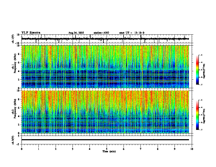Click the date text "Aug.24, 2025"
Viewport: 216px width, 167px height.
pyautogui.click(x=76, y=33)
